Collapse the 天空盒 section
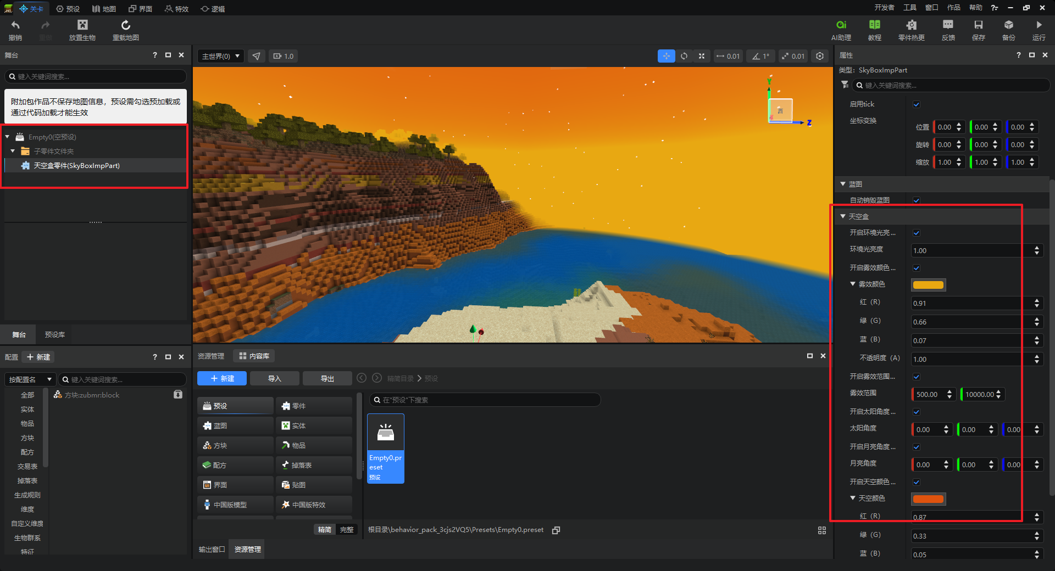Image resolution: width=1055 pixels, height=571 pixels. coord(843,216)
